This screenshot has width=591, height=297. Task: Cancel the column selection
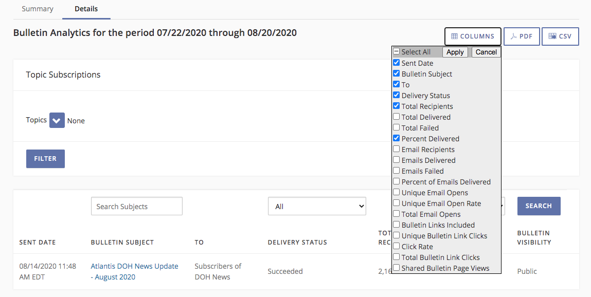(485, 52)
